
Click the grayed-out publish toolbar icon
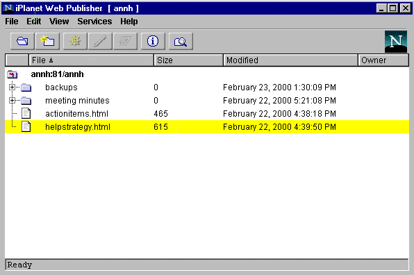(126, 41)
